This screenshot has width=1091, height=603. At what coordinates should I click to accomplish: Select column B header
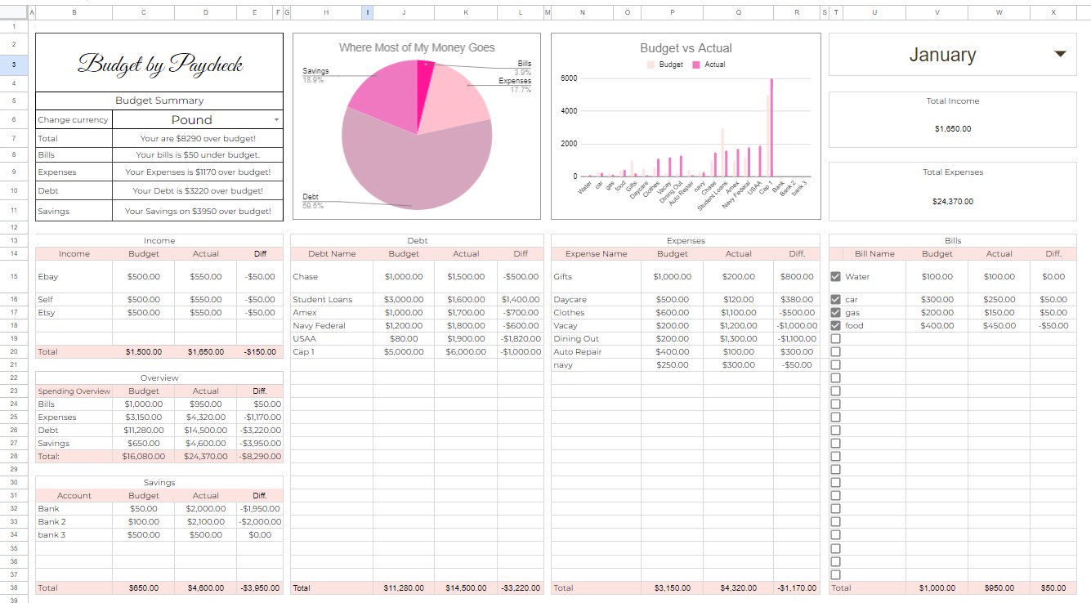tap(74, 12)
